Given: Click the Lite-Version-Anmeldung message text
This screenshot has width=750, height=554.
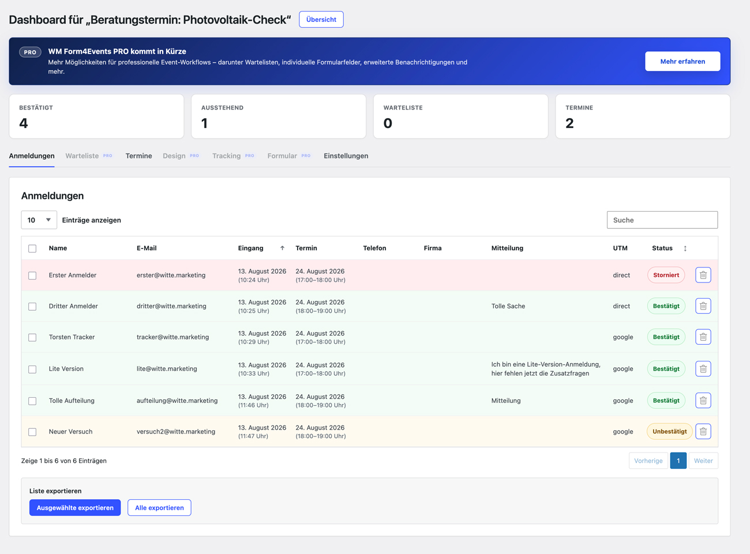Looking at the screenshot, I should point(546,369).
